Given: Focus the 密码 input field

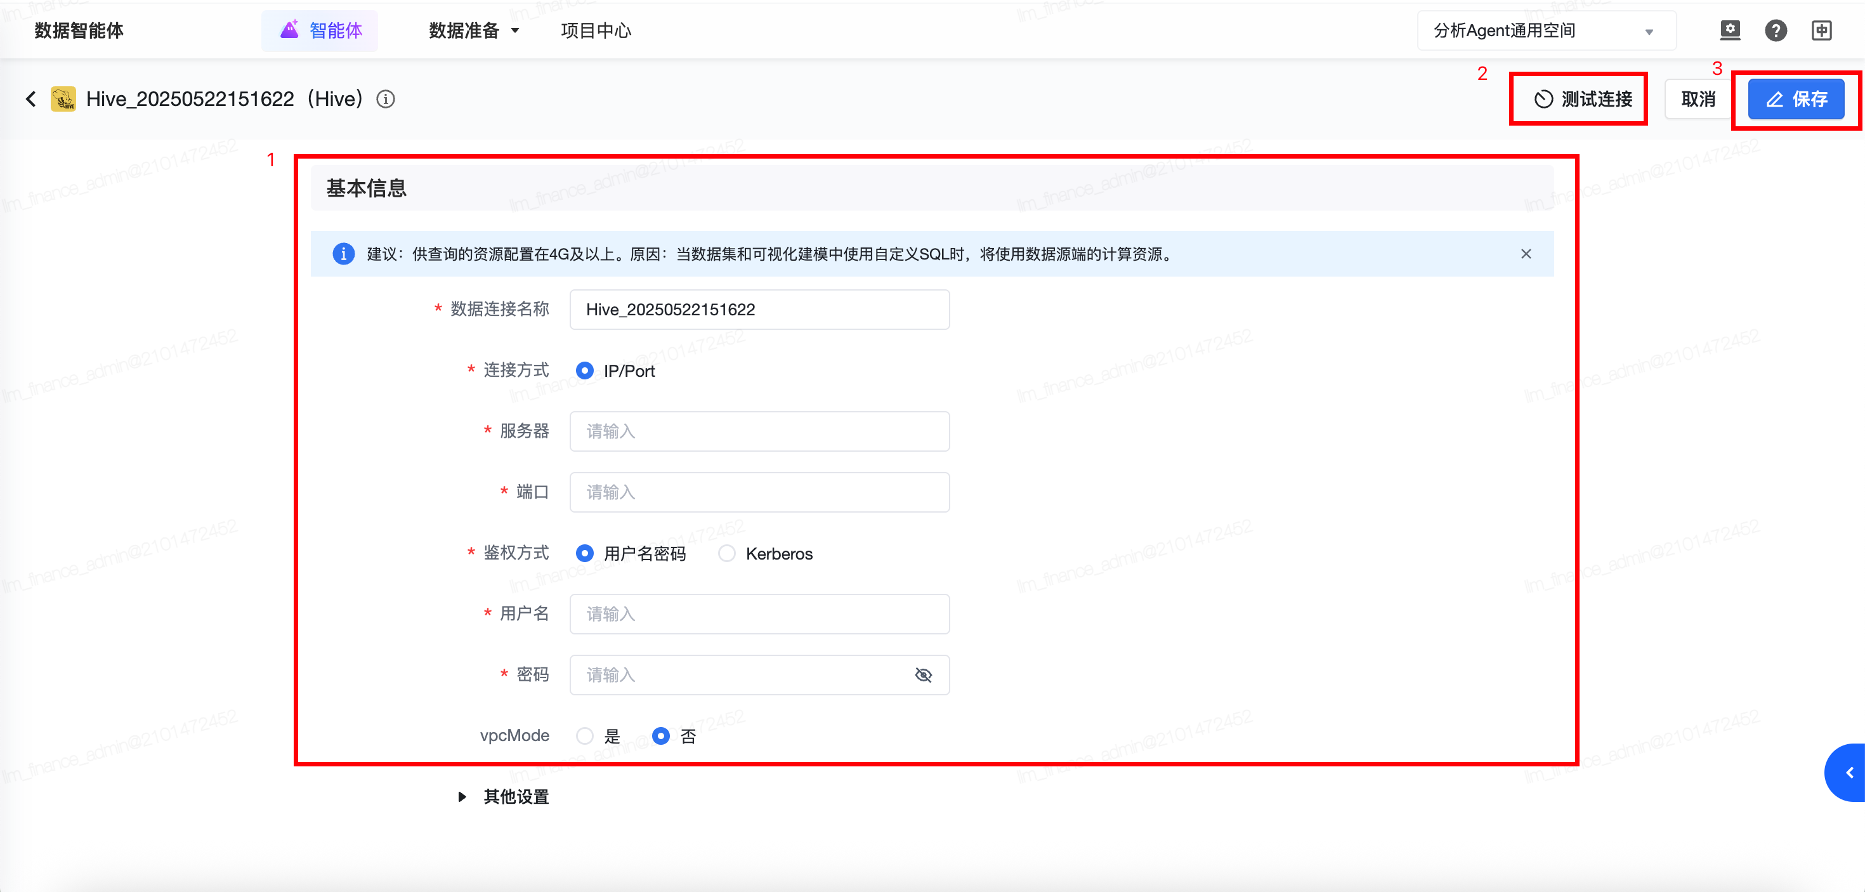Looking at the screenshot, I should (x=759, y=676).
